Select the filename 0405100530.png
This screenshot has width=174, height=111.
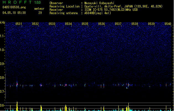click(14, 7)
